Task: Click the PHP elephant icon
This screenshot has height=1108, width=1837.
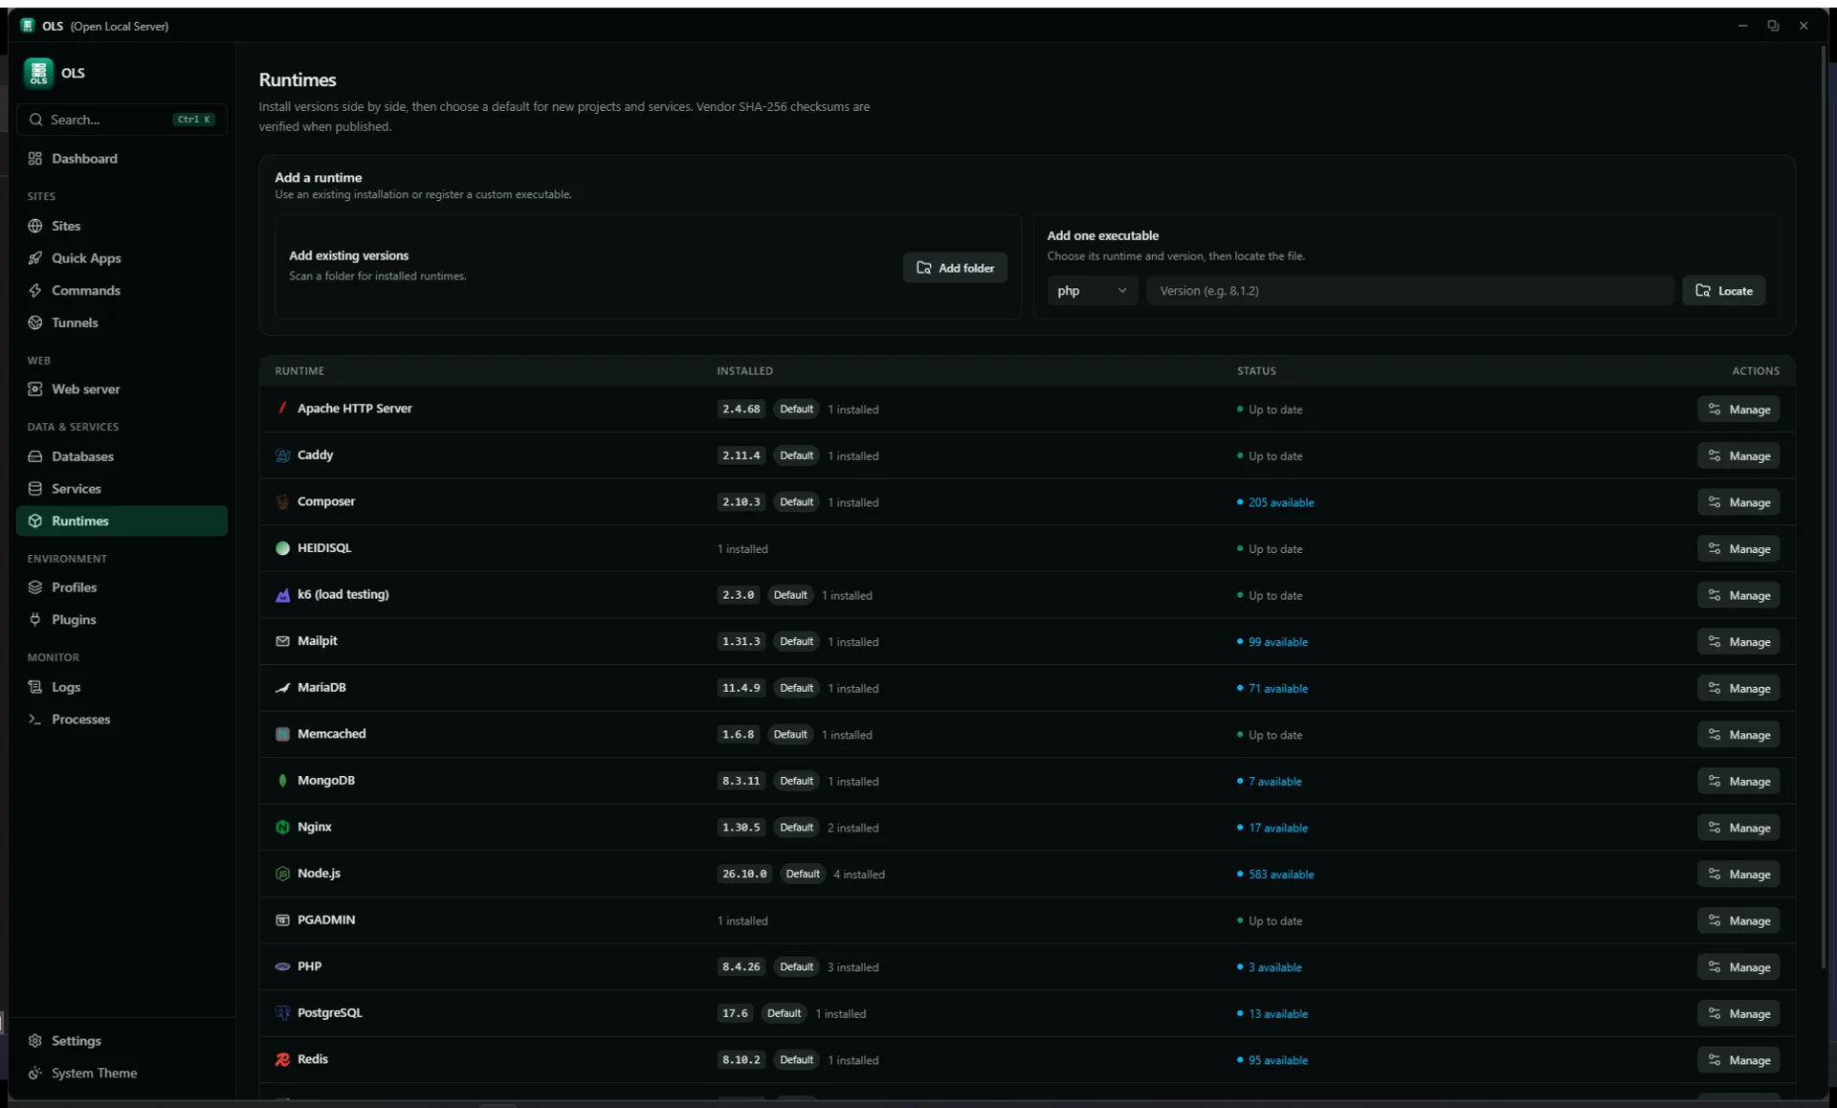Action: coord(282,966)
